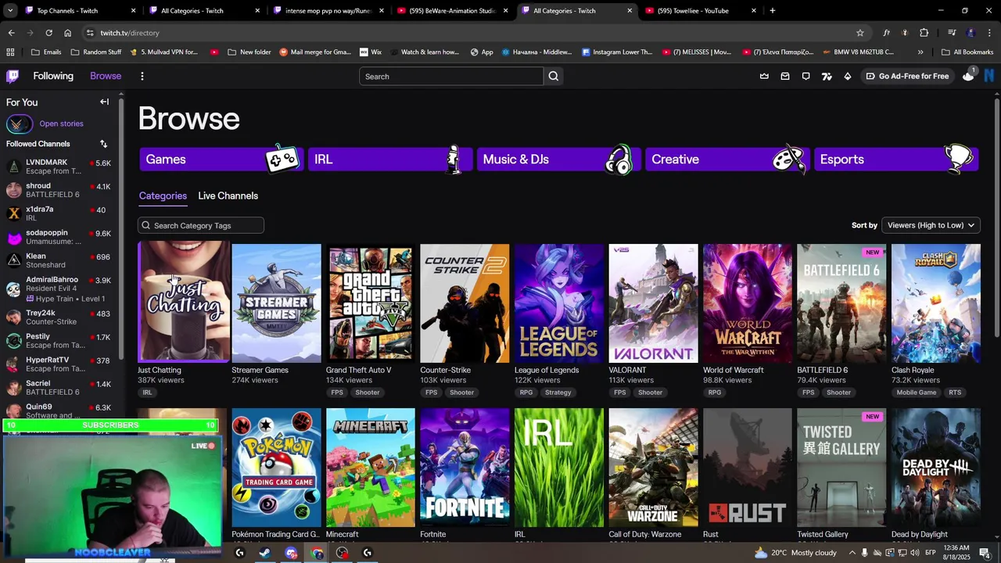Open the Sort by viewers dropdown
Image resolution: width=1001 pixels, height=563 pixels.
click(x=931, y=225)
